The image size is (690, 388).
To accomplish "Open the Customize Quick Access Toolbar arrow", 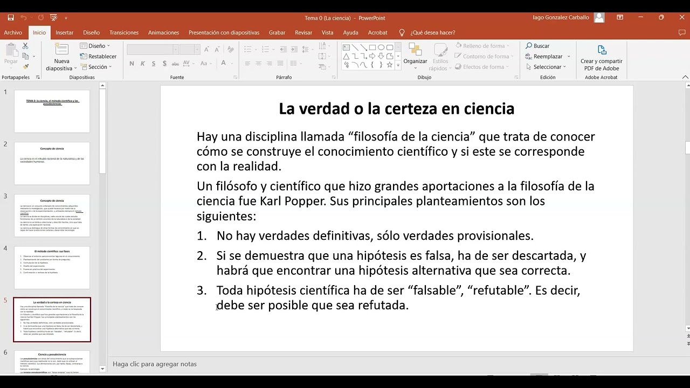I will pyautogui.click(x=66, y=18).
